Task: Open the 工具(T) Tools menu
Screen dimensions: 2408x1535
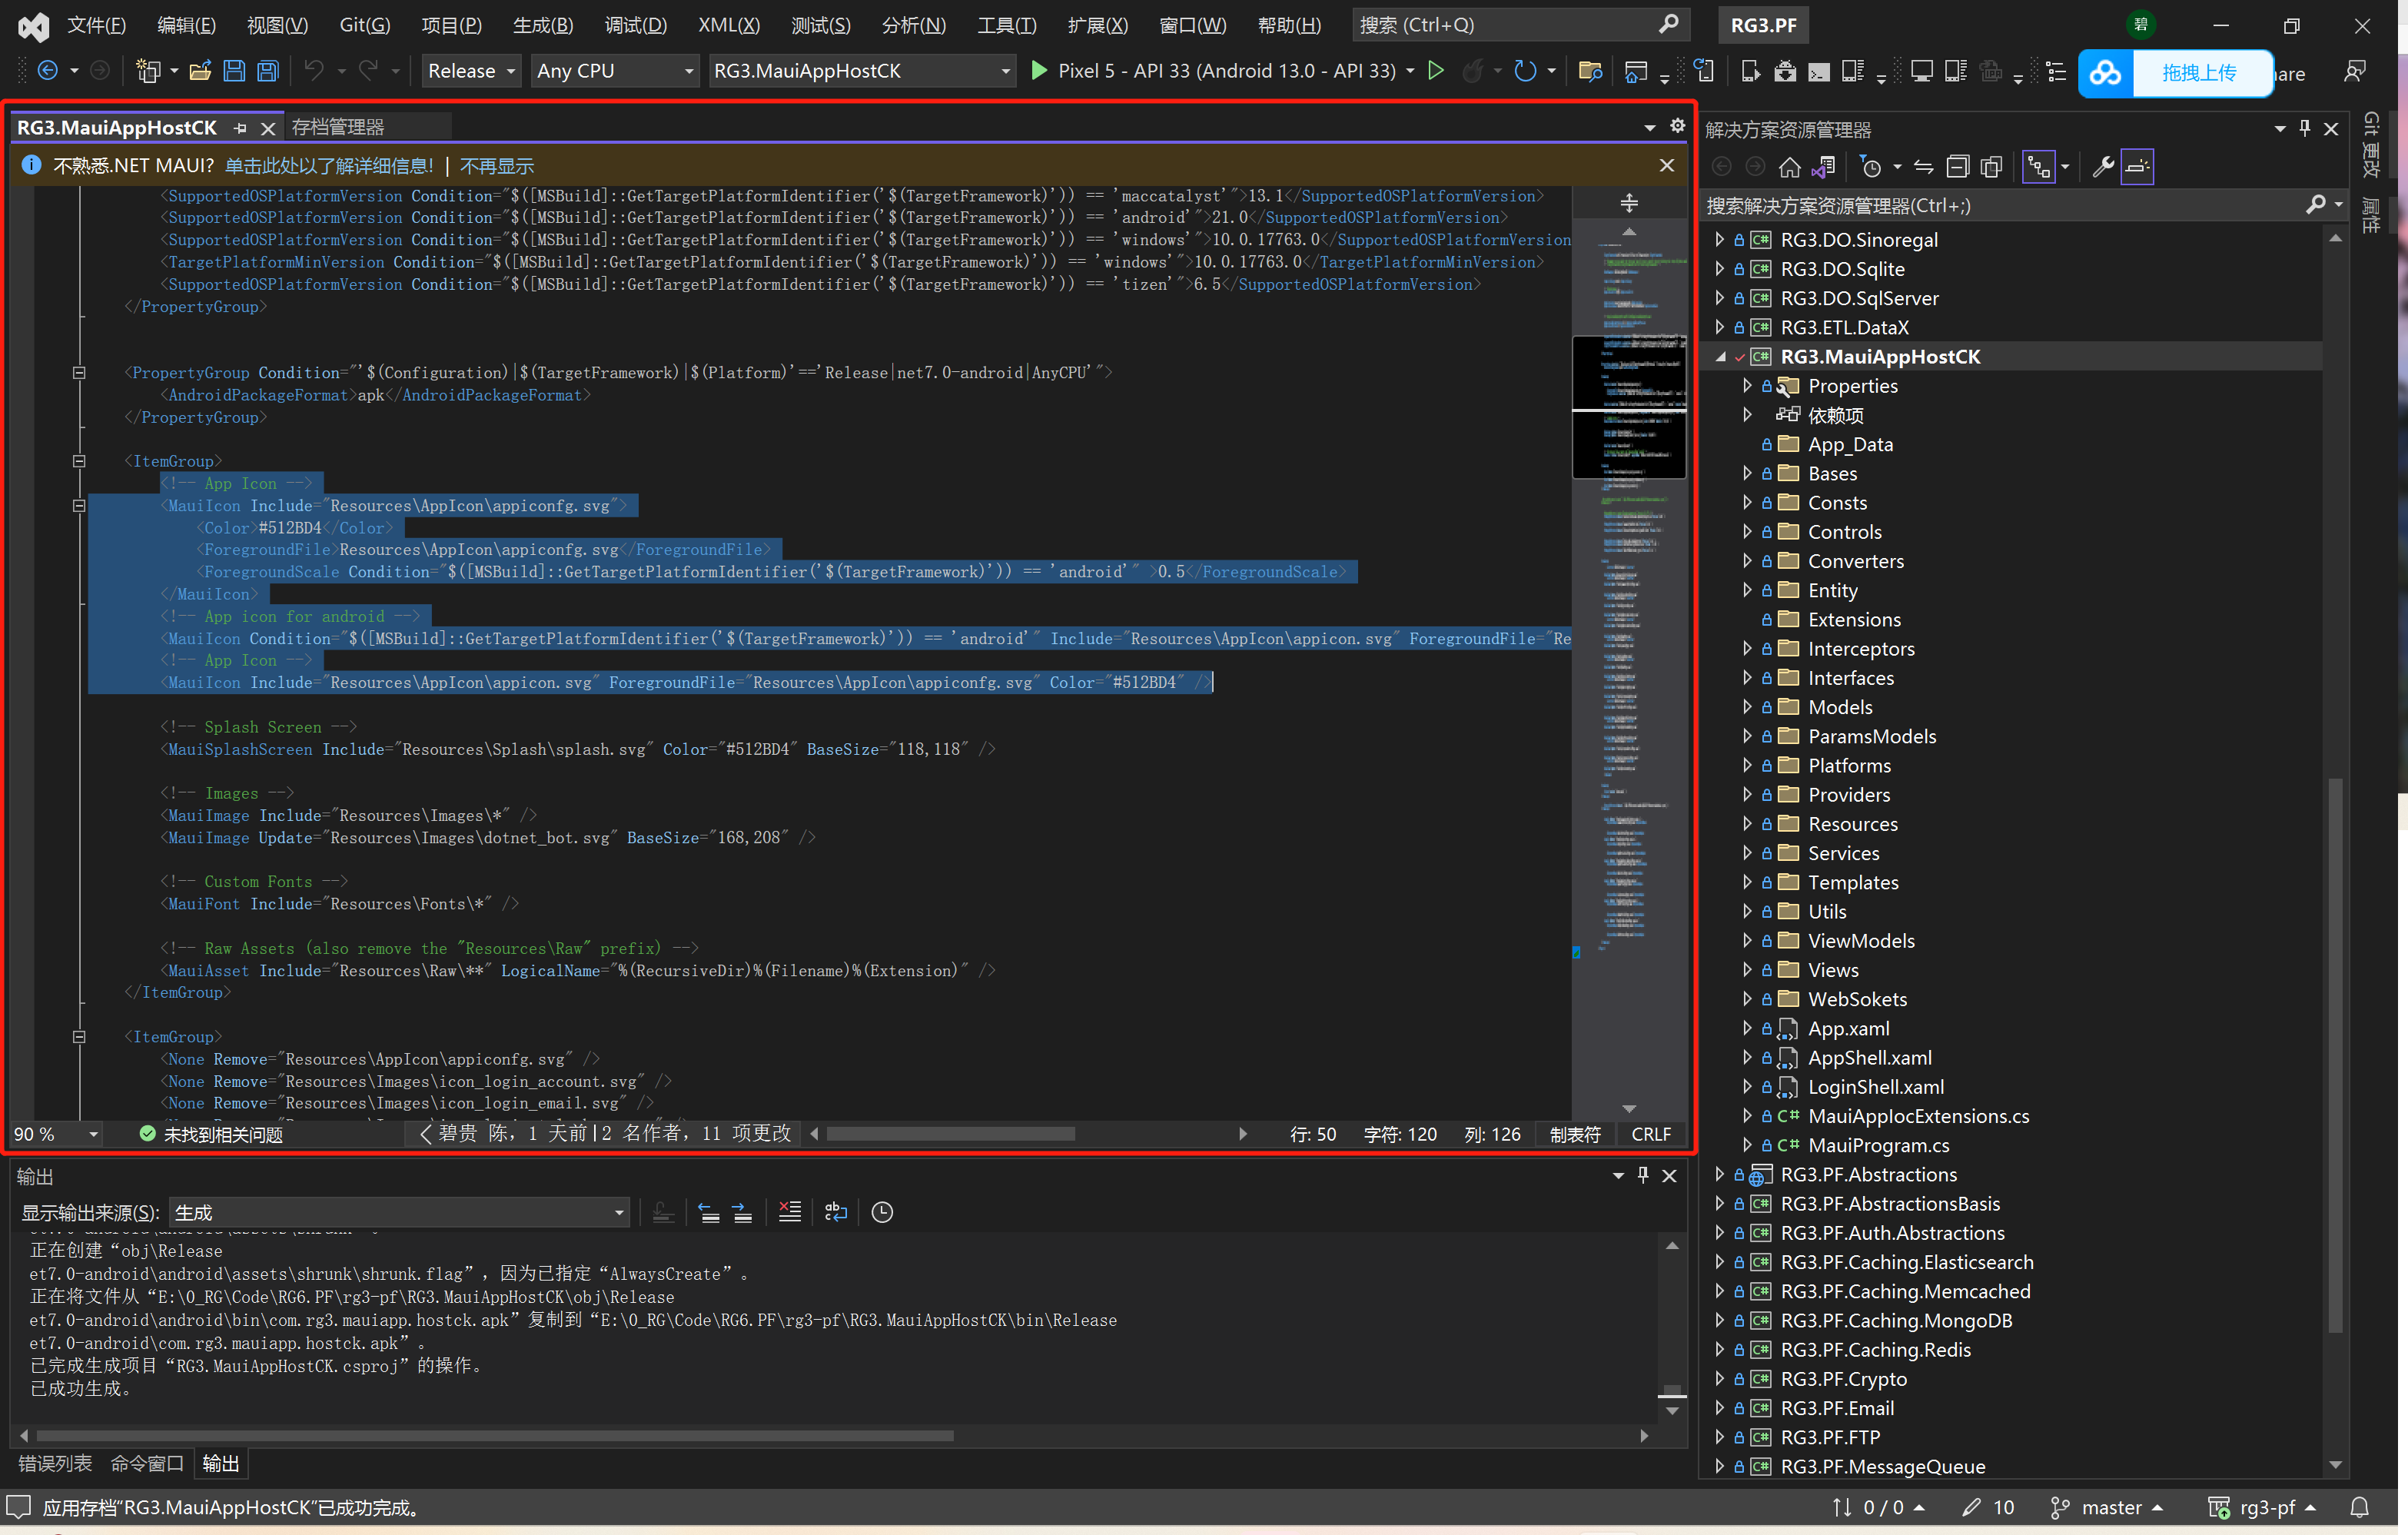Action: point(1006,25)
